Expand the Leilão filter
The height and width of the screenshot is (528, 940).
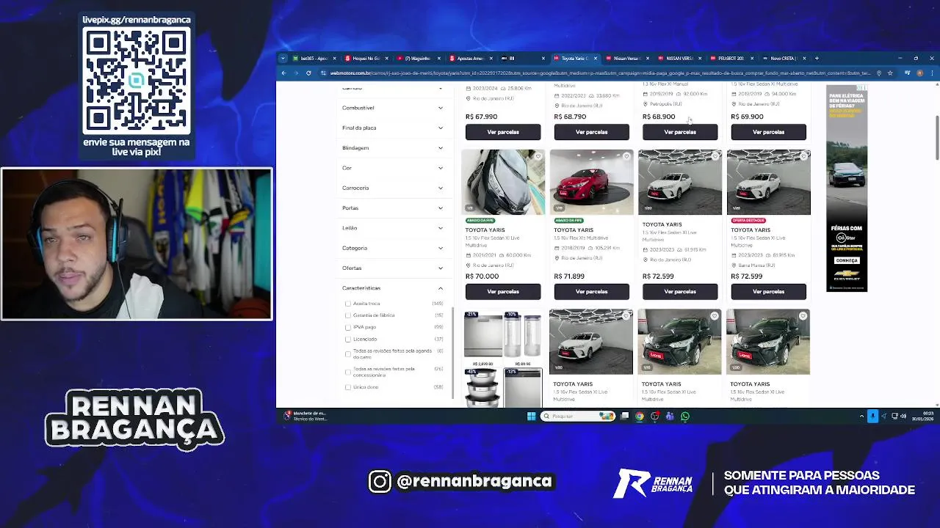(393, 228)
